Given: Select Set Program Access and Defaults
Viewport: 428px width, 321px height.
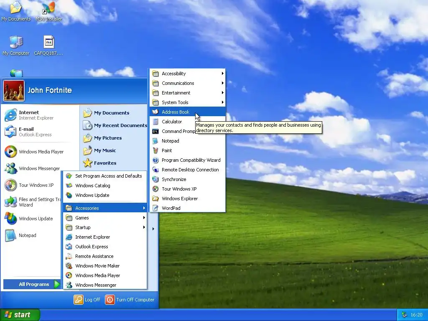Looking at the screenshot, I should 105,176.
